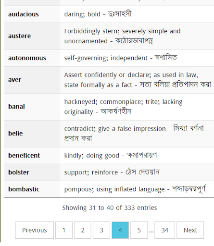Open page 5 of the entries
This screenshot has width=214, height=246.
point(139,230)
